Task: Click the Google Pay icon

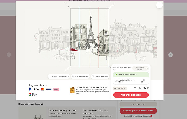Action: (33, 94)
